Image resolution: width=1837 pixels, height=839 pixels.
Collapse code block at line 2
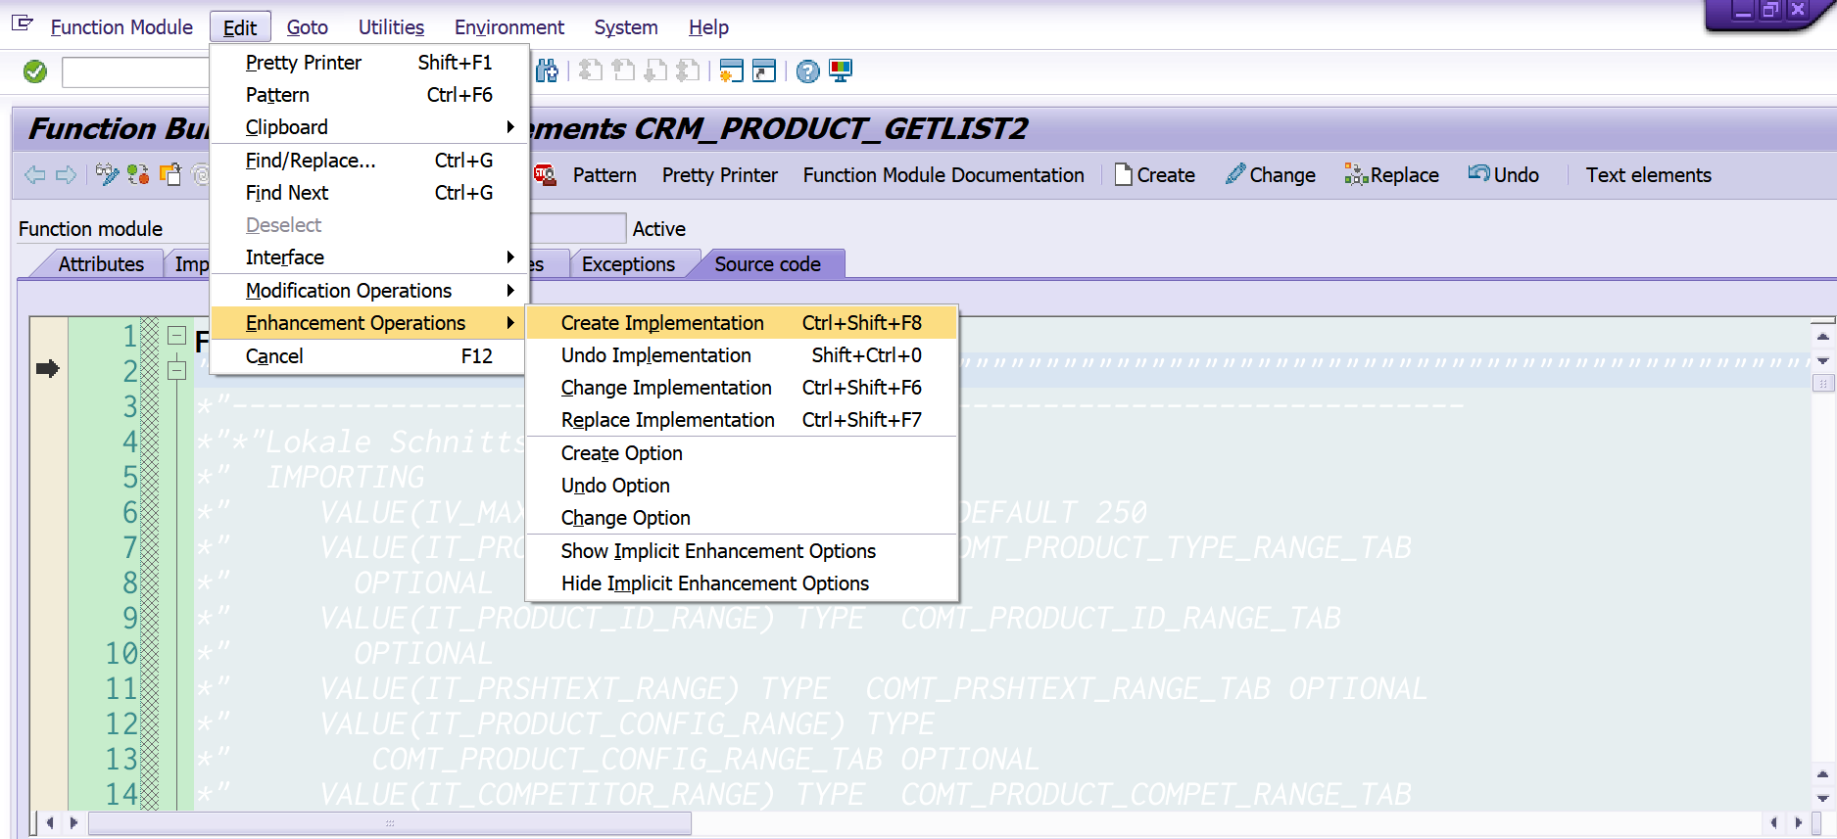click(x=176, y=371)
